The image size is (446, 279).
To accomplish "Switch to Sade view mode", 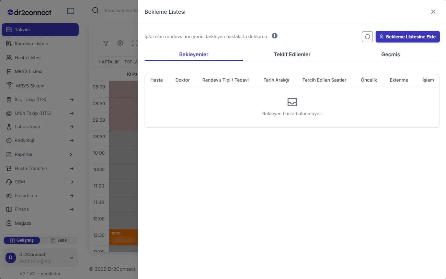I will click(x=59, y=240).
